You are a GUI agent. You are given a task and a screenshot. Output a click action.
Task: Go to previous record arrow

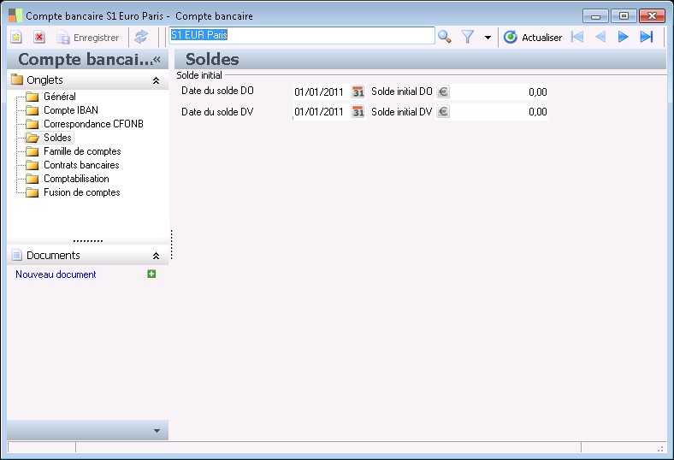pyautogui.click(x=600, y=37)
